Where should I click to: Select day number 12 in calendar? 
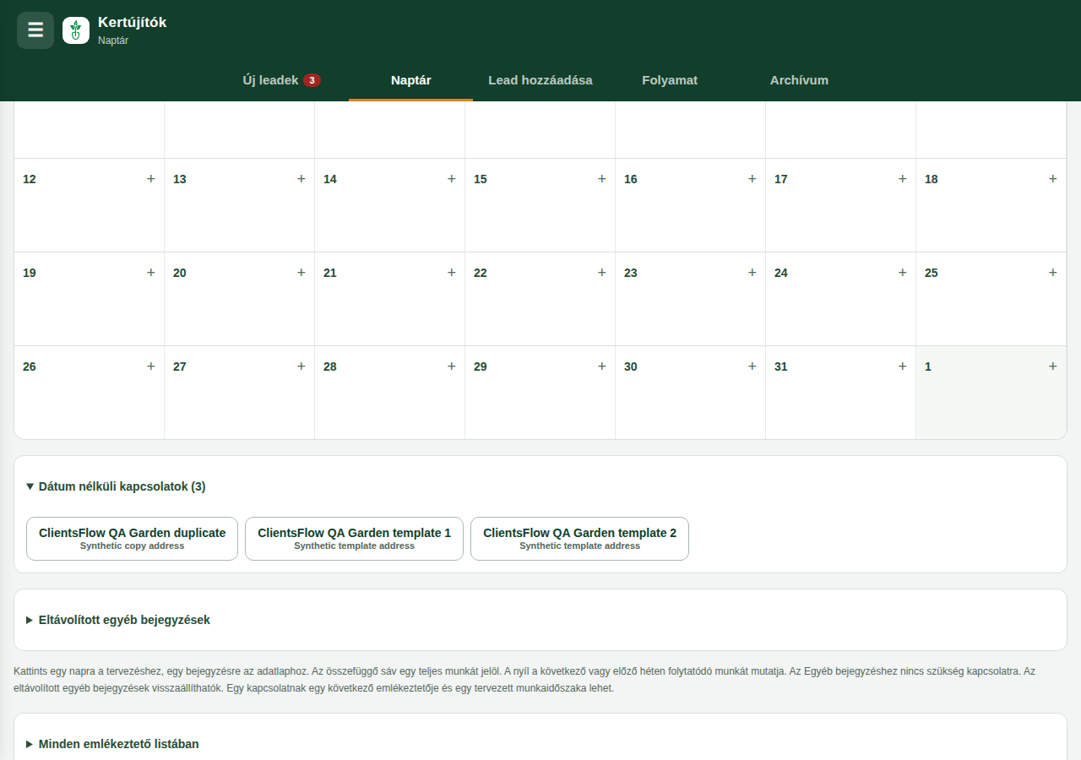click(30, 179)
